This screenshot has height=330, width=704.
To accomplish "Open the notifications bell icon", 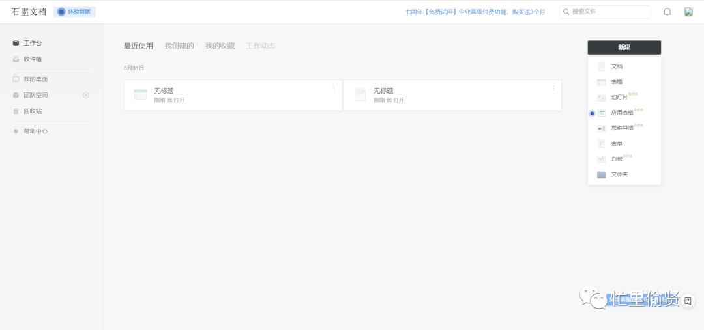I will pos(667,12).
